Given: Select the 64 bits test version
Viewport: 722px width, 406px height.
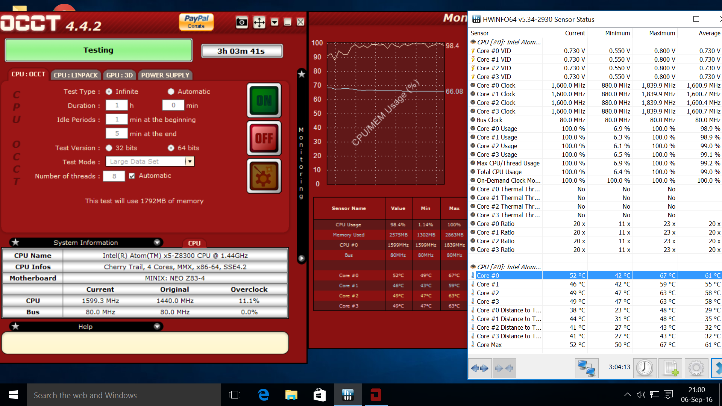Looking at the screenshot, I should (x=171, y=148).
